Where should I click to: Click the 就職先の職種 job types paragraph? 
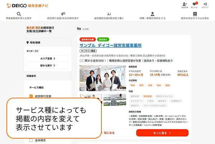[158, 121]
